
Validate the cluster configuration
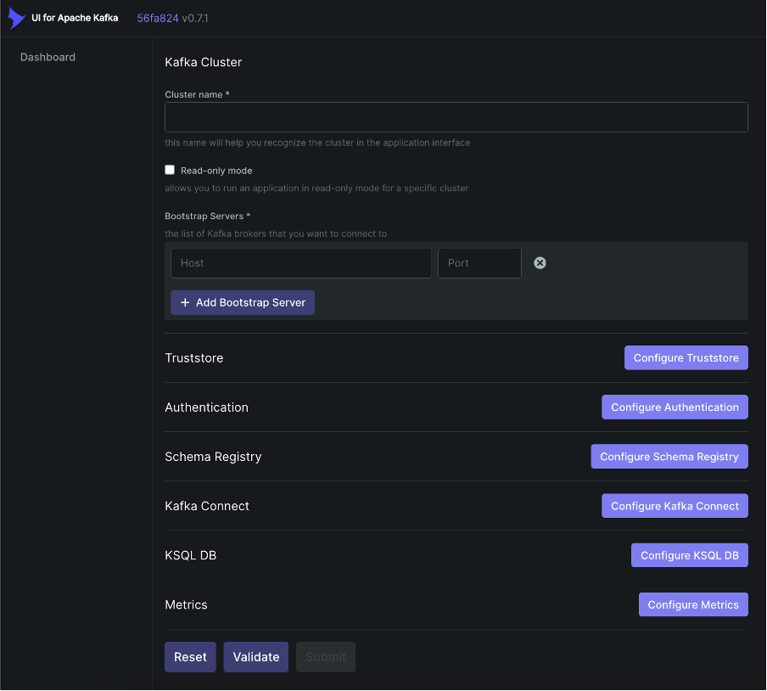(x=256, y=657)
